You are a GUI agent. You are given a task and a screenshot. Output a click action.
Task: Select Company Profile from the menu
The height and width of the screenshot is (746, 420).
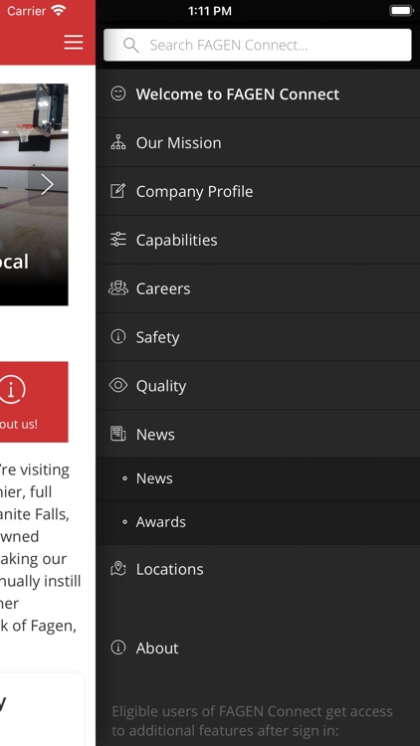tap(258, 191)
